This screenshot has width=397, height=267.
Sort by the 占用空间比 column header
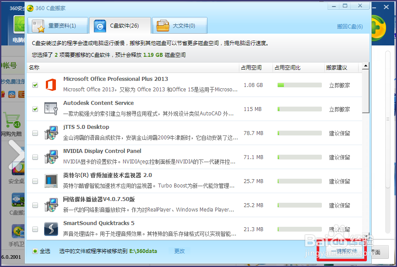pyautogui.click(x=298, y=68)
